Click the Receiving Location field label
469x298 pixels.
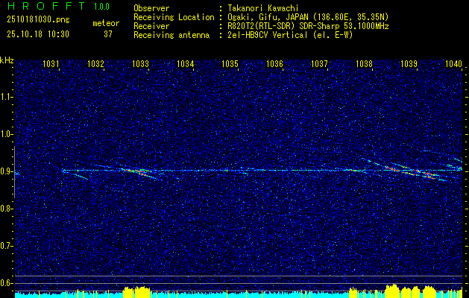point(174,17)
